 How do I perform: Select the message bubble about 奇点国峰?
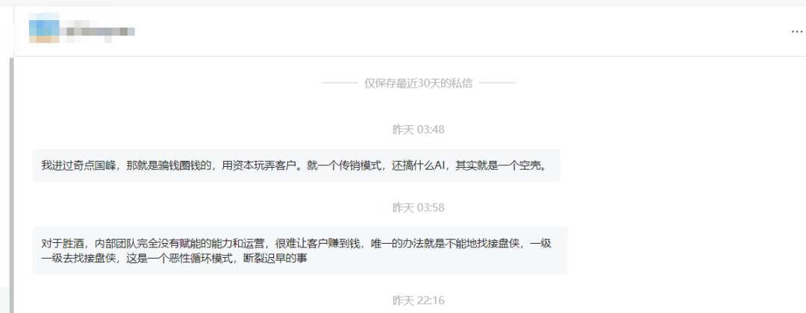pyautogui.click(x=296, y=165)
